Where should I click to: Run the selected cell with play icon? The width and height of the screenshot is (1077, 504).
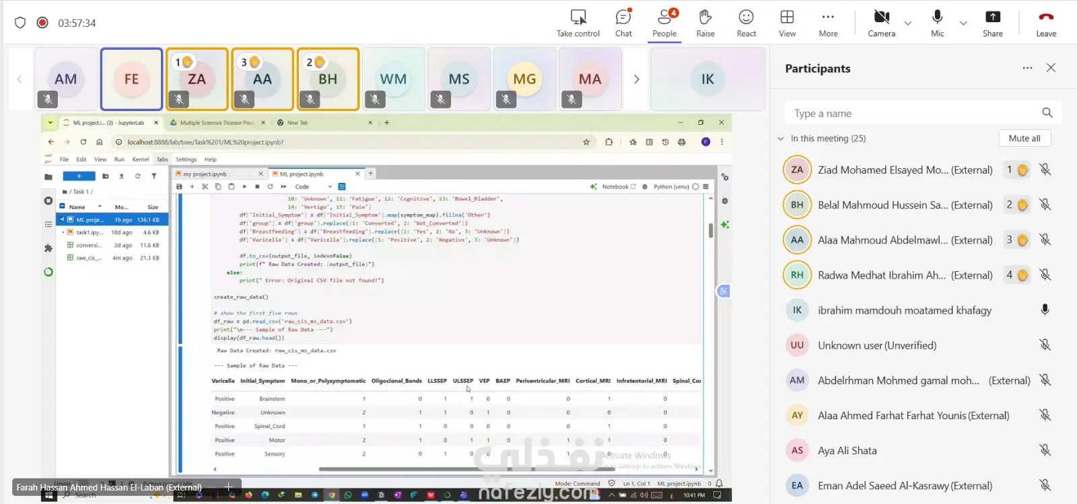[244, 186]
